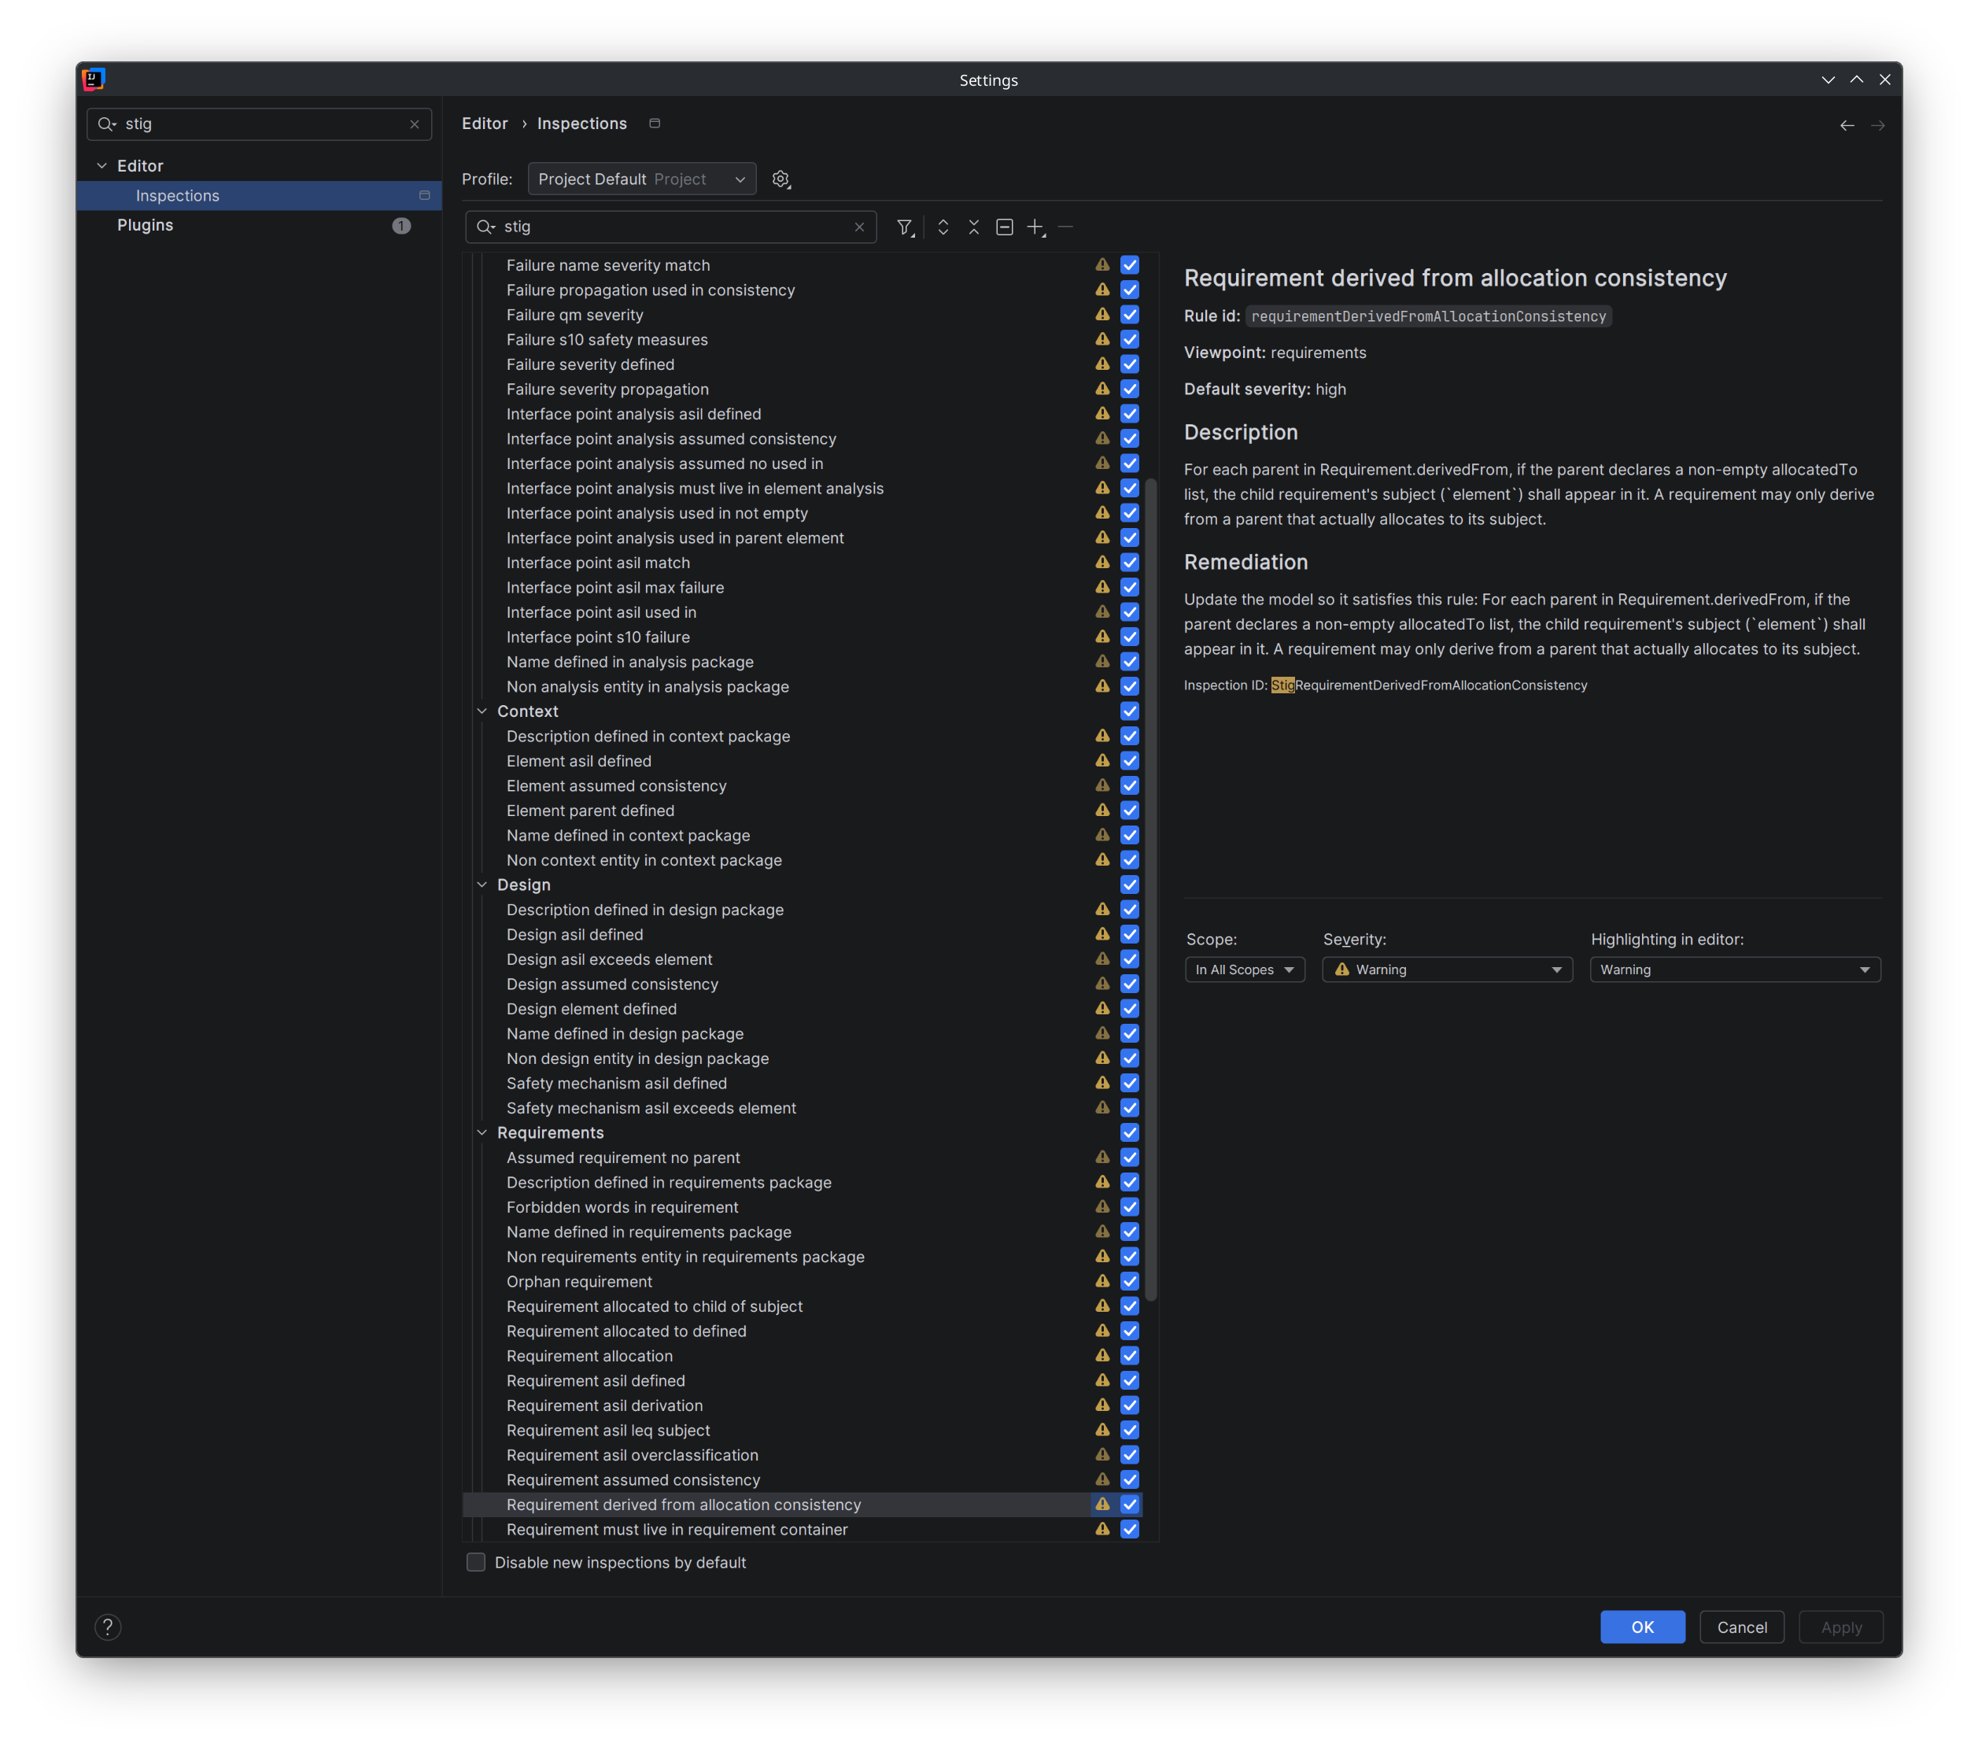The image size is (1978, 1747).
Task: Open the profile gear settings icon
Action: tap(781, 180)
